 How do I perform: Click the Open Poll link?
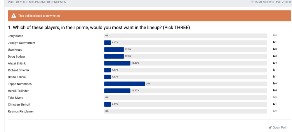(277, 128)
